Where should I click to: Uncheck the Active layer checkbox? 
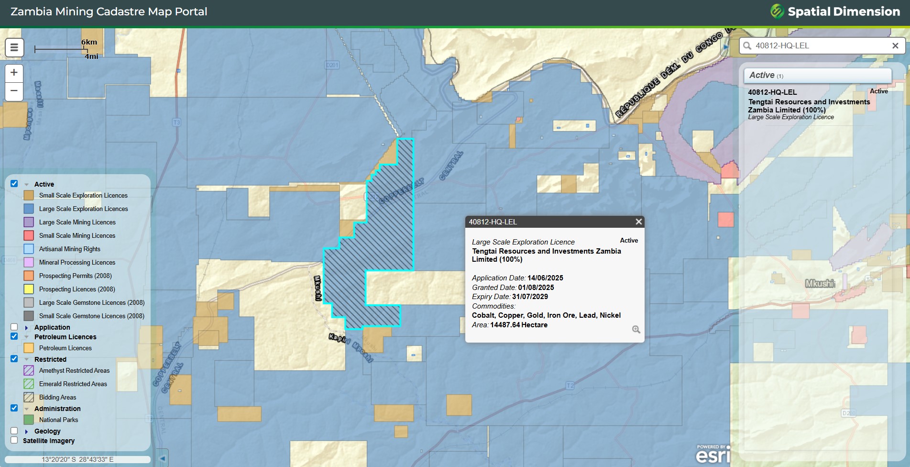[14, 184]
